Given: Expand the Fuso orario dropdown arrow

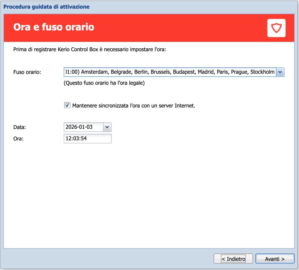Looking at the screenshot, I should 280,72.
